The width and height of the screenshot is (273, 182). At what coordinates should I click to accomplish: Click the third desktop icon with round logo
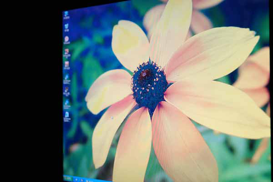(67, 39)
